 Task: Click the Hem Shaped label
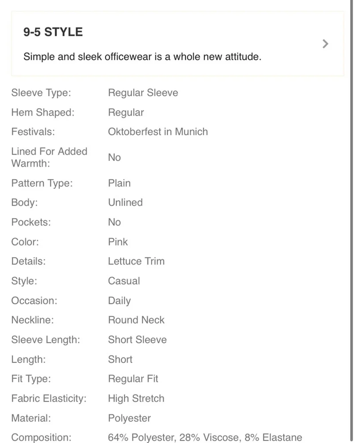(43, 113)
